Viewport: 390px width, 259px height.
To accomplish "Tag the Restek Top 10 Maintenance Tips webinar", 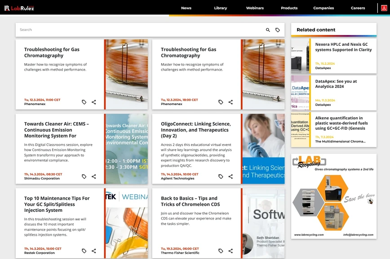I will (x=84, y=251).
